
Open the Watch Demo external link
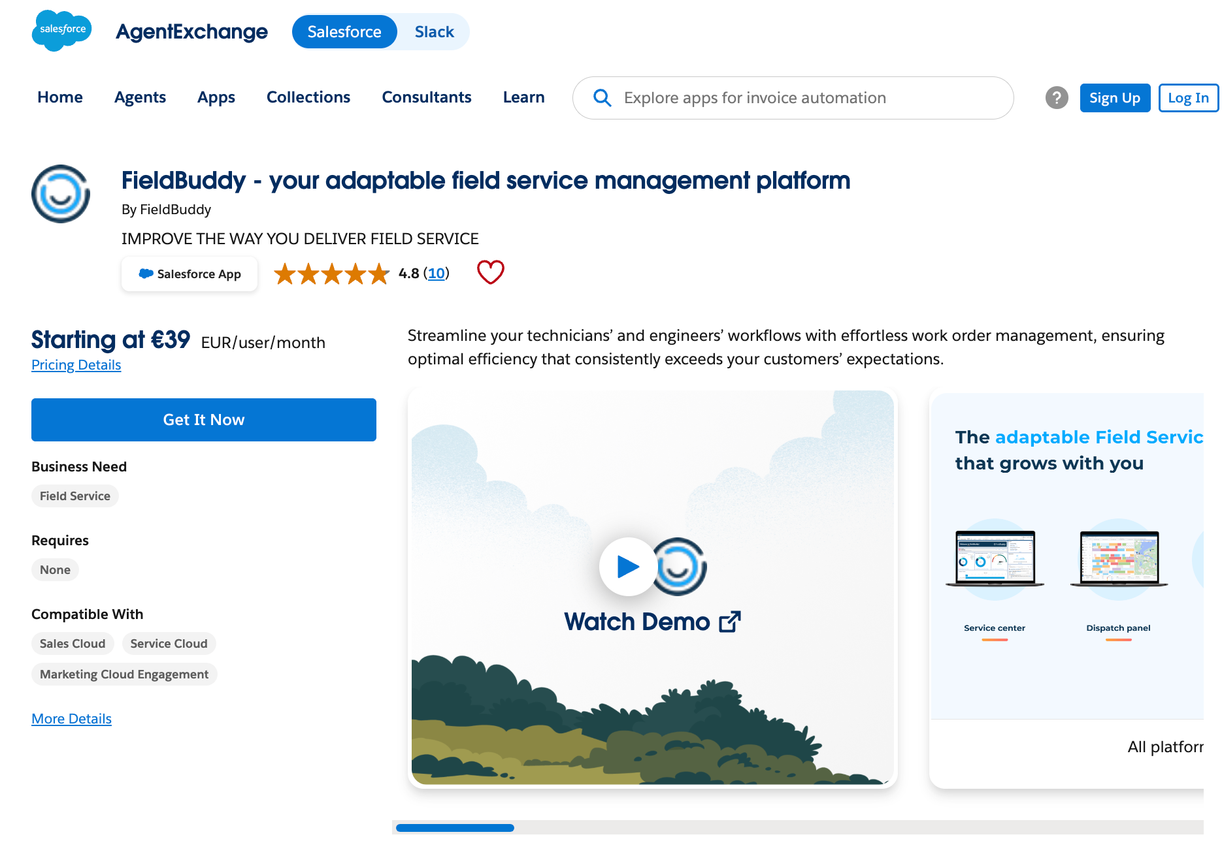pyautogui.click(x=730, y=622)
